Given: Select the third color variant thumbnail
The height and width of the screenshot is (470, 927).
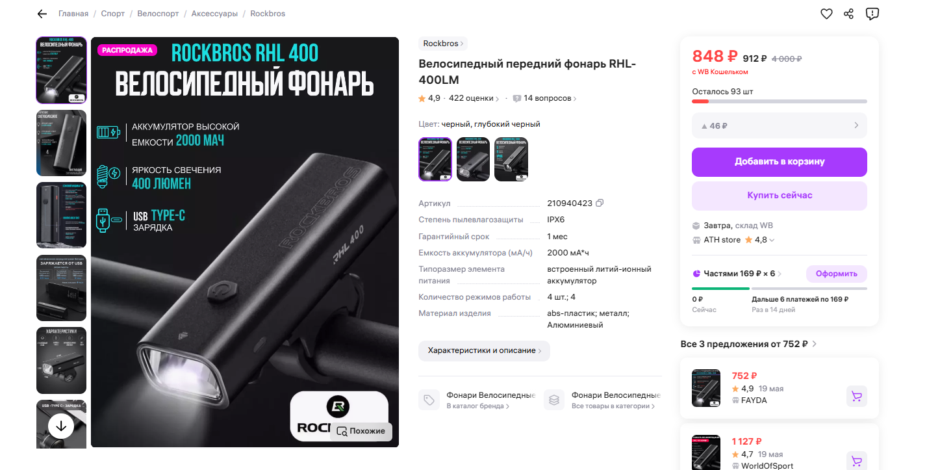Looking at the screenshot, I should click(x=511, y=159).
